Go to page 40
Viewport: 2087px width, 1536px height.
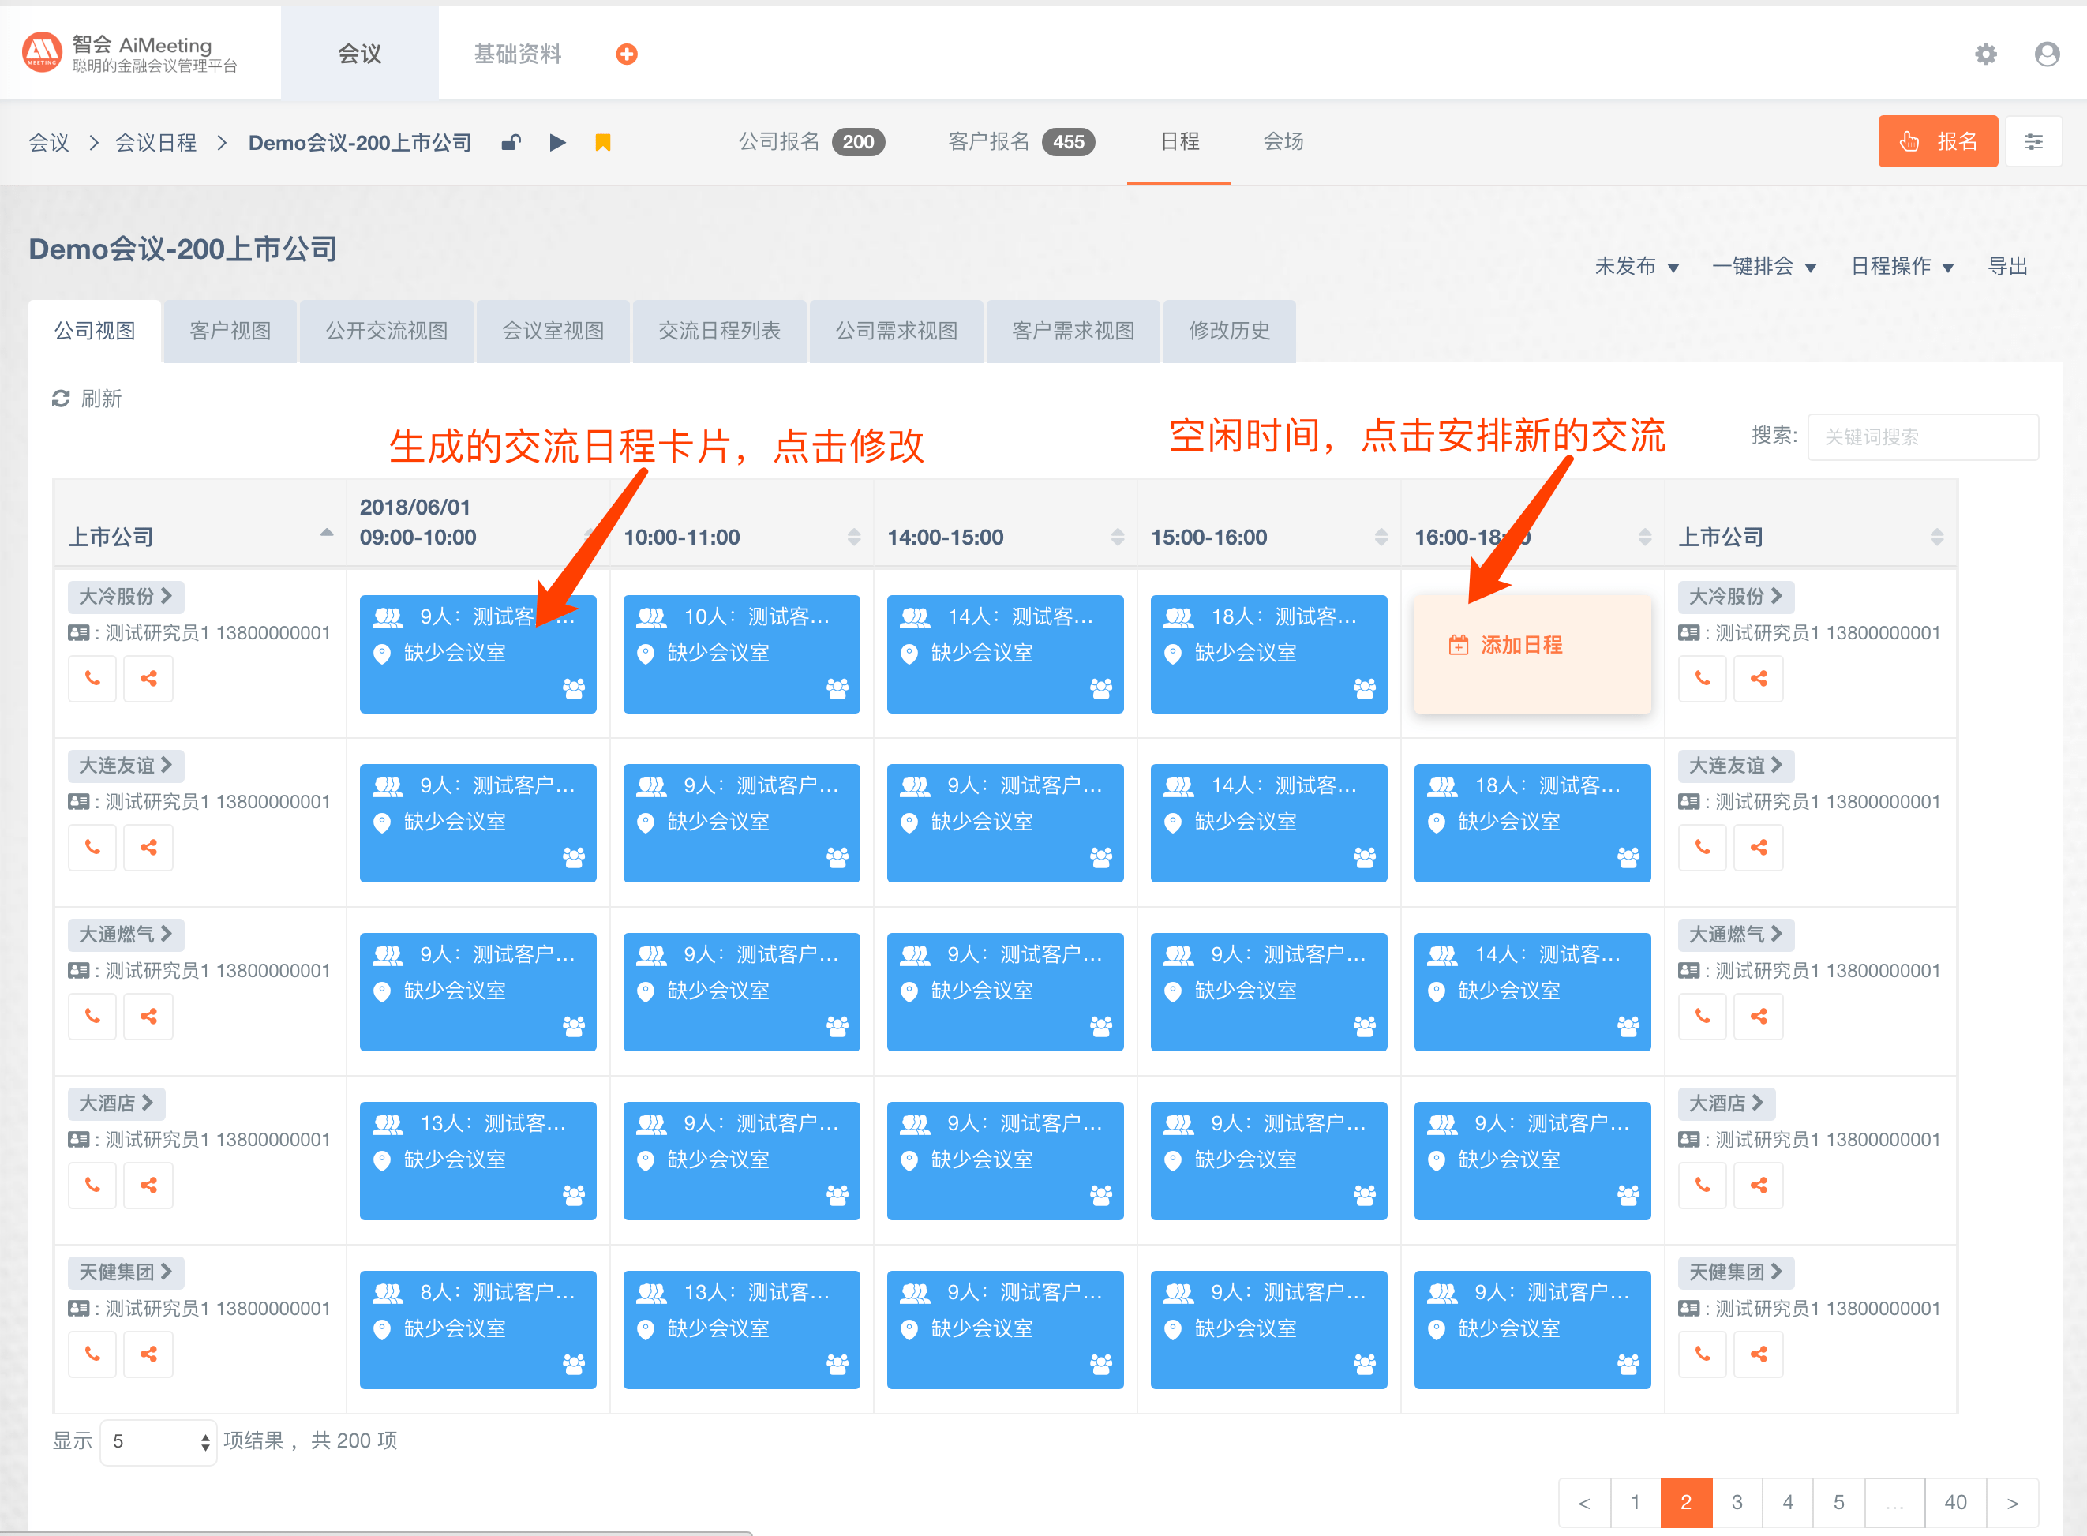pyautogui.click(x=1955, y=1503)
